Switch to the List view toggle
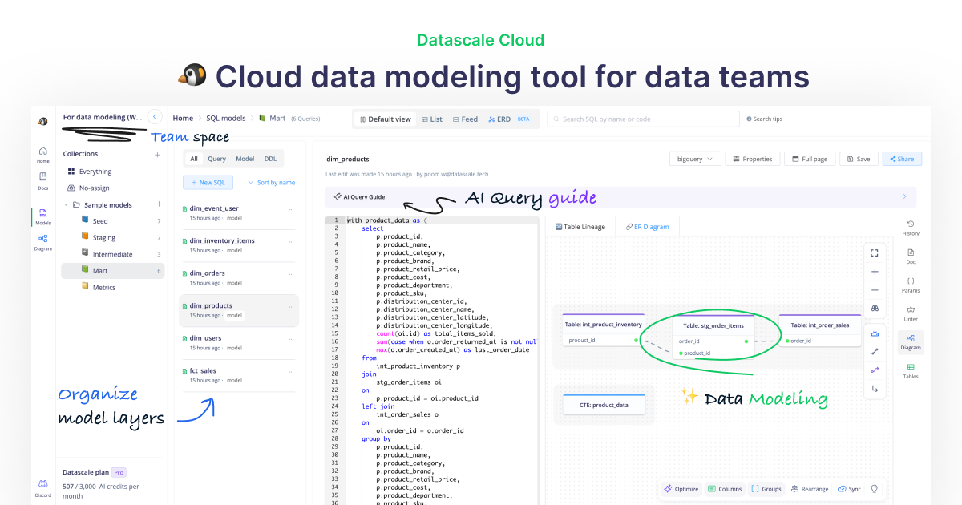The height and width of the screenshot is (505, 962). (431, 119)
